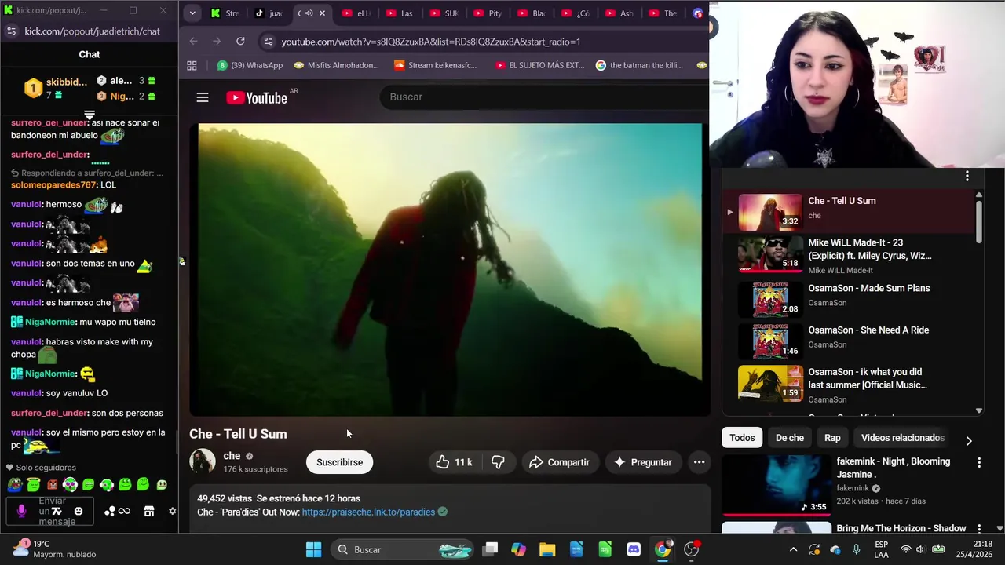
Task: Open the playlist panel three-dot options
Action: (x=967, y=176)
